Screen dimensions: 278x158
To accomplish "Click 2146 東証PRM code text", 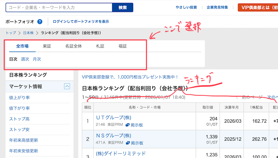I will click(109, 125).
